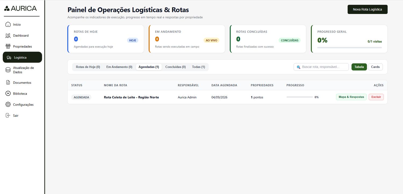
Task: Click the DATA AGENDADA column header
Action: [x=224, y=85]
